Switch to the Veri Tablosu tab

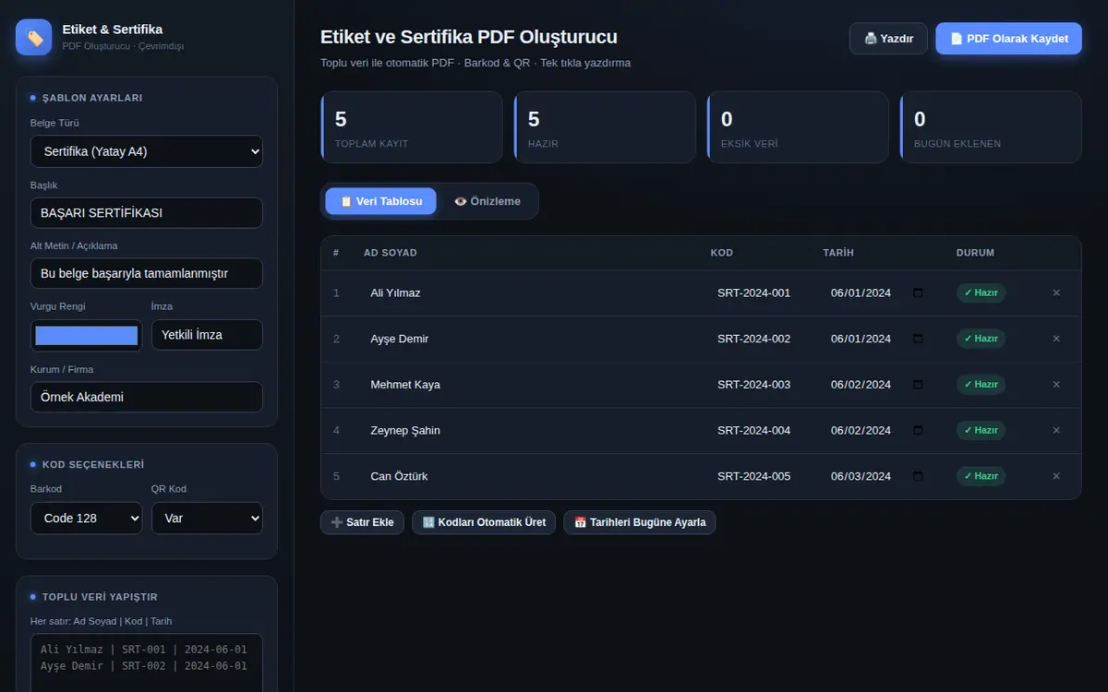380,201
